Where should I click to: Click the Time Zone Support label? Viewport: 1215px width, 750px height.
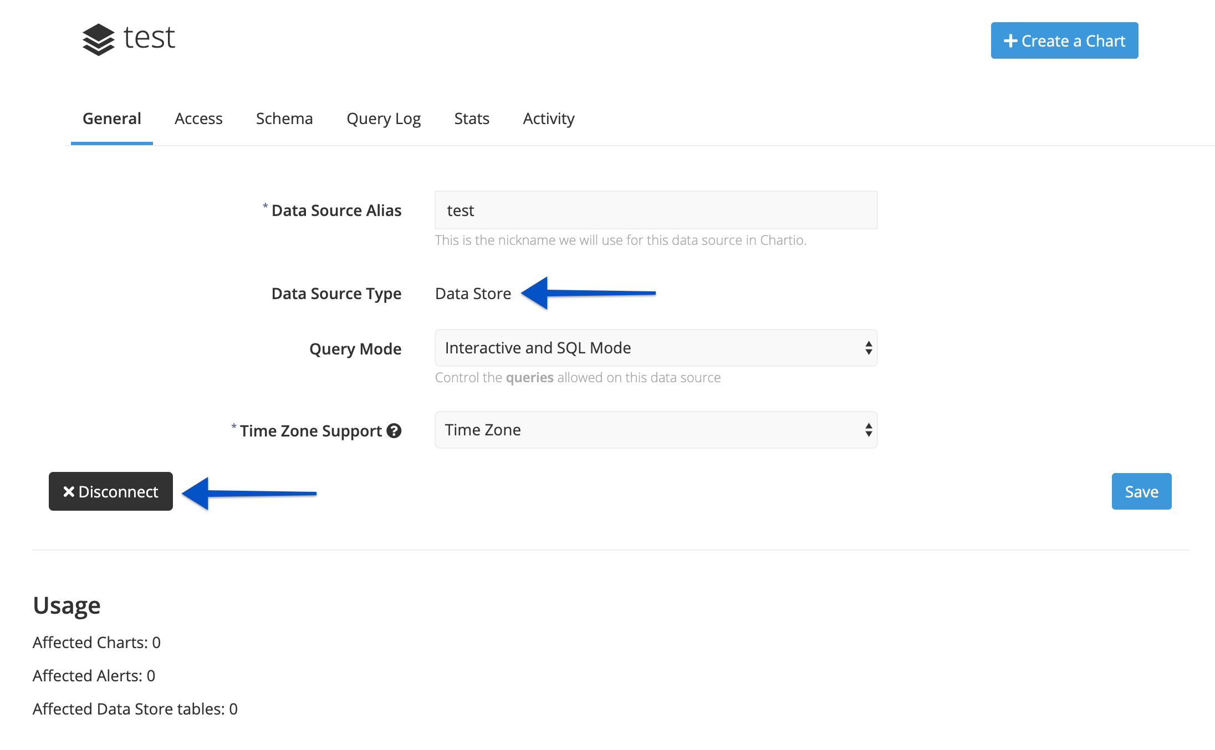tap(311, 431)
